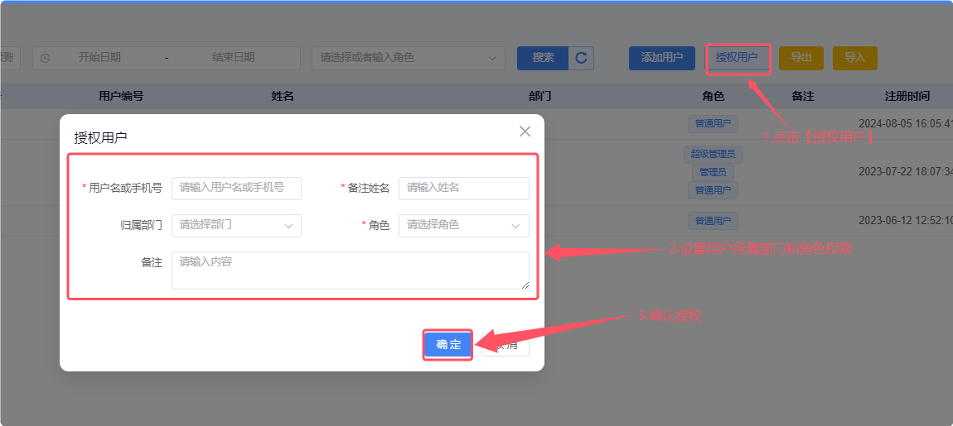Open the 请选择或者输入角色 filter dropdown
This screenshot has height=426, width=953.
(x=409, y=58)
